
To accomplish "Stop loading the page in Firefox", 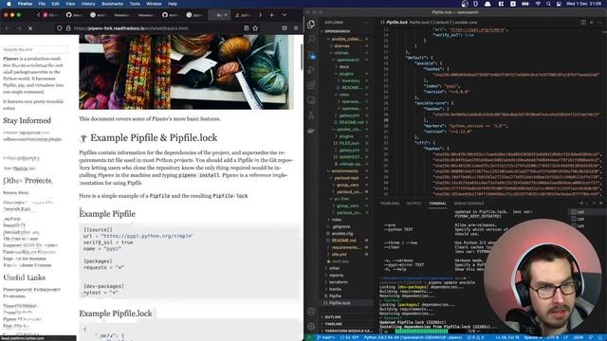I will [x=30, y=27].
